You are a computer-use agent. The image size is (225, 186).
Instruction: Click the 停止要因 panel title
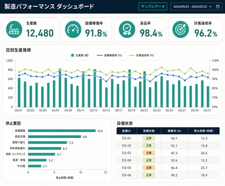[13, 123]
